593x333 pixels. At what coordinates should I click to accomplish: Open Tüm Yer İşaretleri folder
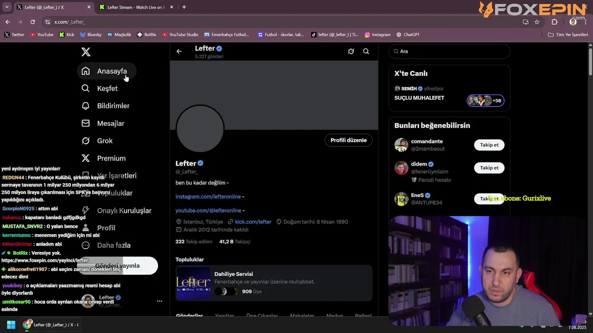tap(568, 35)
